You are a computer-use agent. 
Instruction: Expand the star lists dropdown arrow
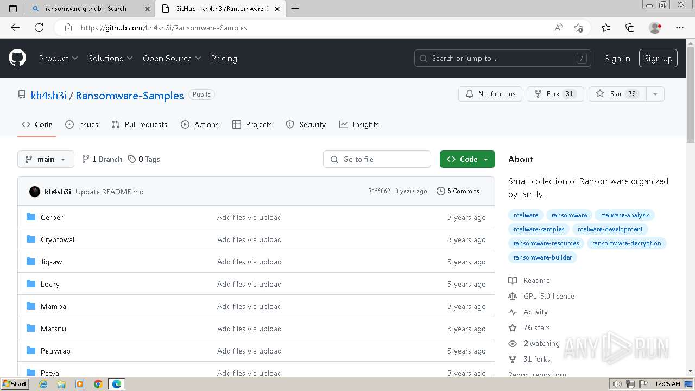pyautogui.click(x=655, y=94)
